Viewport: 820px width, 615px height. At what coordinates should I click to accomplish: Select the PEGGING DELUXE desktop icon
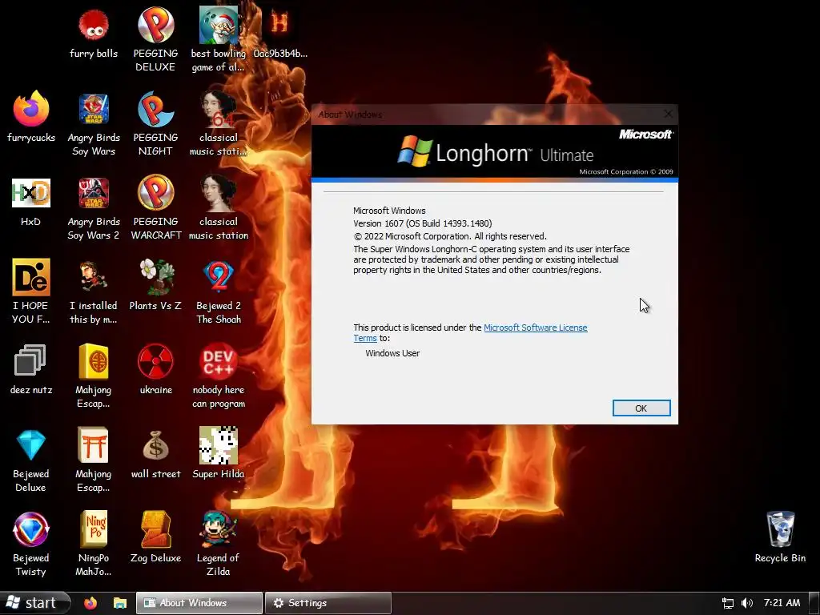[155, 39]
